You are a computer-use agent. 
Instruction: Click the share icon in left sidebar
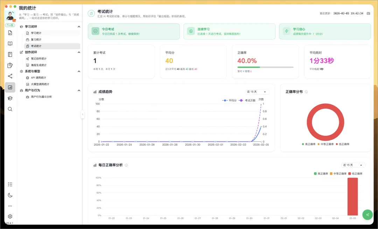pos(10,76)
